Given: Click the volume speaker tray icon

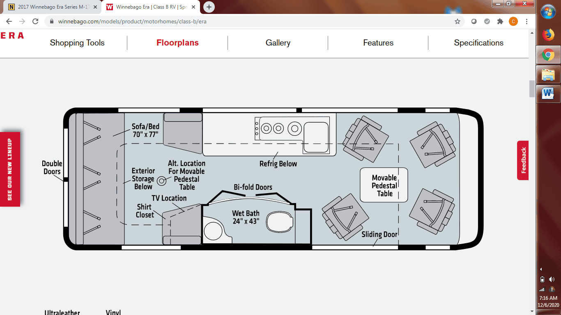Looking at the screenshot, I should tap(552, 279).
